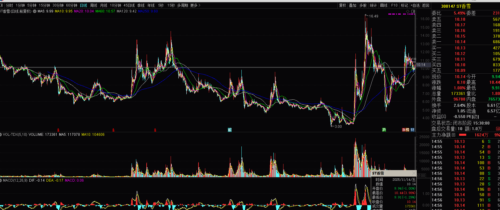Click MACD(12,26,9) indicator label
This screenshot has width=500, height=210.
coord(15,180)
